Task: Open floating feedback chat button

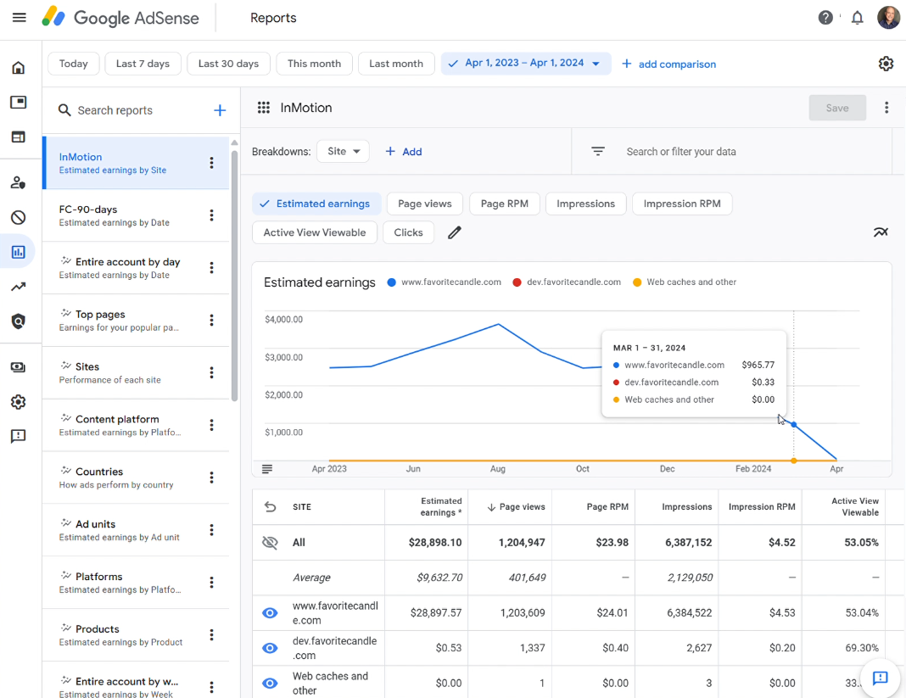Action: [880, 677]
